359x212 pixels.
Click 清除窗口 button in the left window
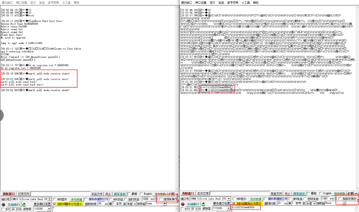(x=9, y=194)
